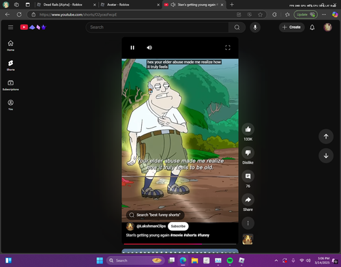Like the Short with 133K likes
The image size is (341, 267).
(248, 129)
